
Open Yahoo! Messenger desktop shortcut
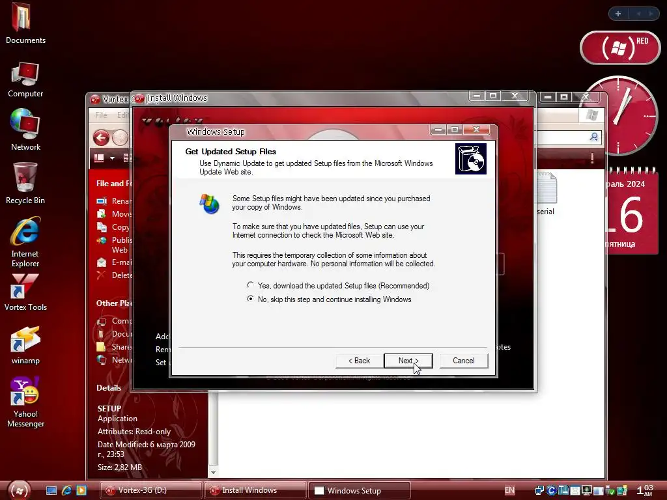coord(25,402)
